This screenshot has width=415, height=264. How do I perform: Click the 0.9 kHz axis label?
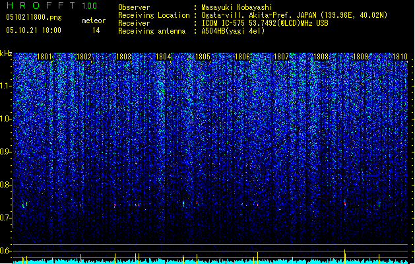(x=5, y=152)
